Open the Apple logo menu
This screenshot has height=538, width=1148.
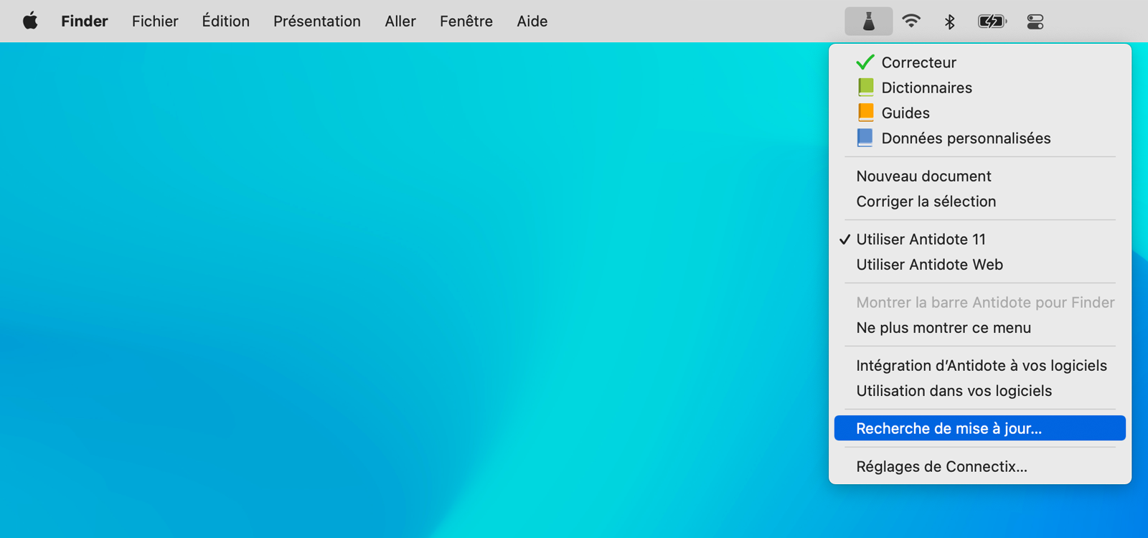(x=30, y=22)
